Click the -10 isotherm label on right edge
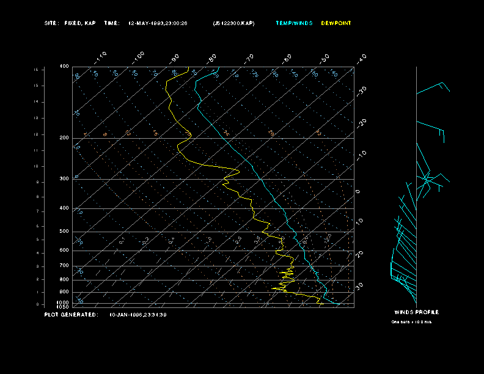The height and width of the screenshot is (374, 484). tap(361, 156)
